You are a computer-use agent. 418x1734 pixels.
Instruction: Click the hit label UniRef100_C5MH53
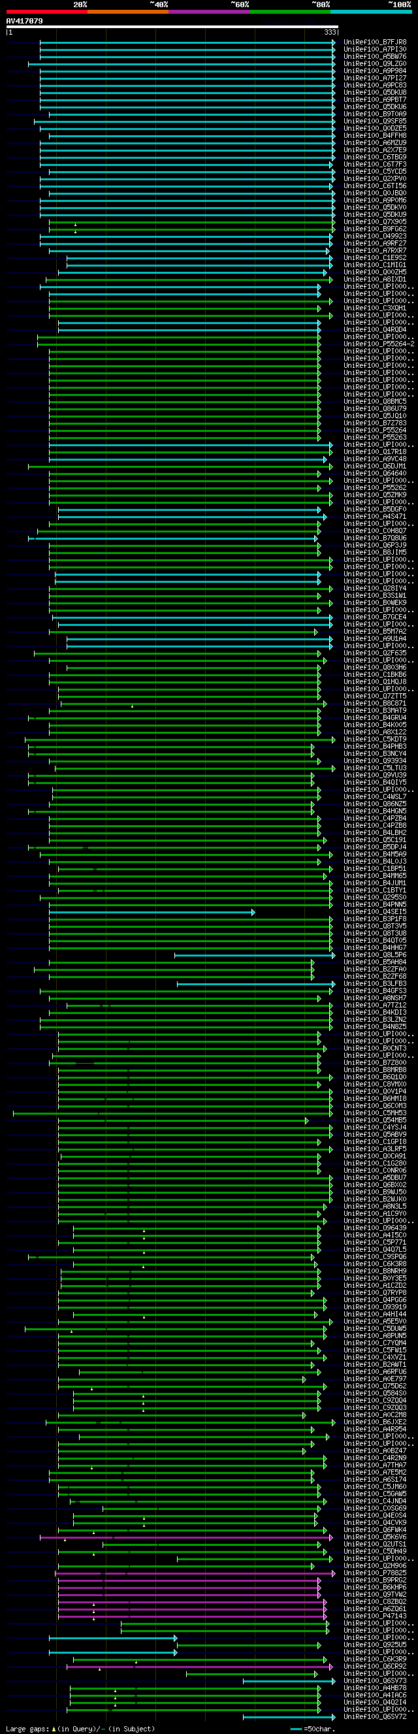375,1113
